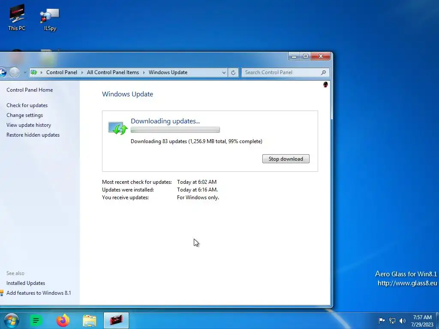
Task: Select Control Panel breadcrumb
Action: pos(62,72)
